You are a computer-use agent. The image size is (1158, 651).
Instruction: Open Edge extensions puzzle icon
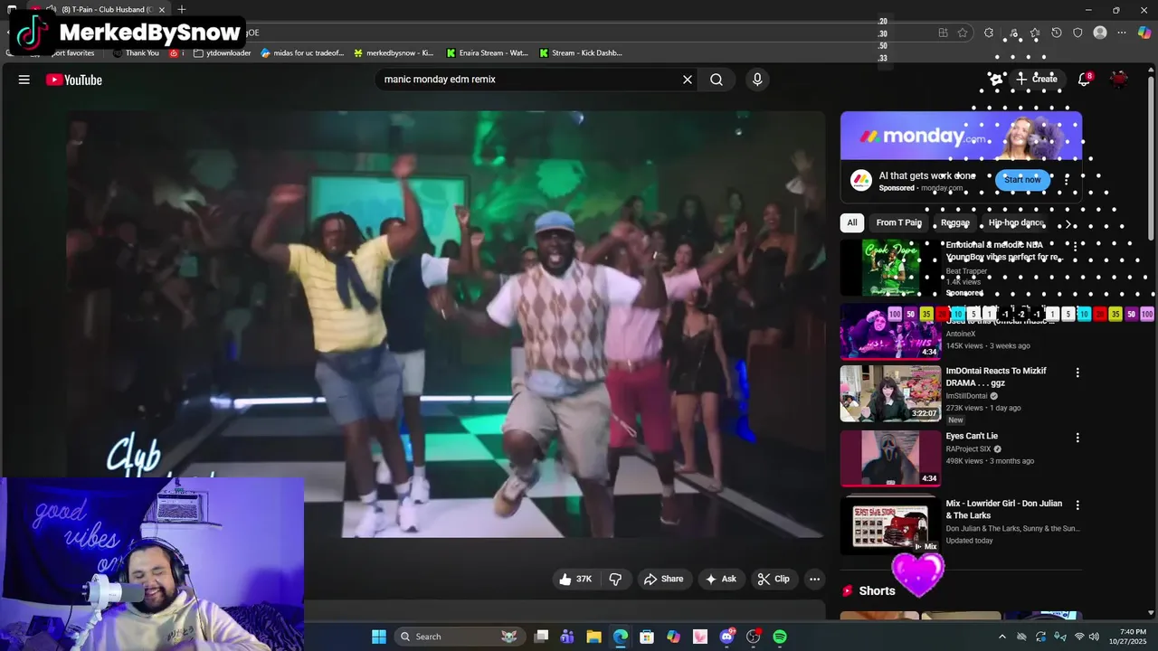(x=989, y=33)
